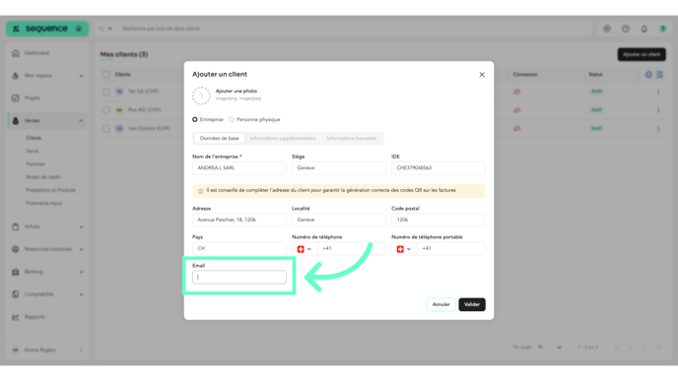Close the Ajouter un client dialog
678x381 pixels.
(x=482, y=75)
